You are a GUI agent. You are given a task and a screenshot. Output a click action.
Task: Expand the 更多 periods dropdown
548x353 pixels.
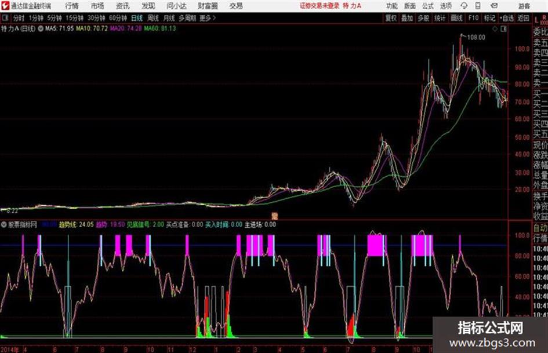coord(208,18)
